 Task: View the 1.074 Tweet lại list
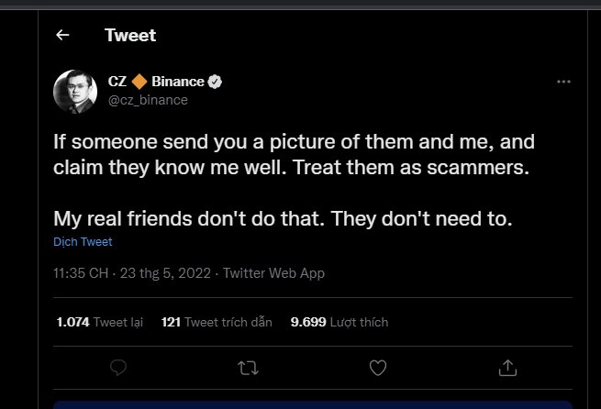pos(99,322)
